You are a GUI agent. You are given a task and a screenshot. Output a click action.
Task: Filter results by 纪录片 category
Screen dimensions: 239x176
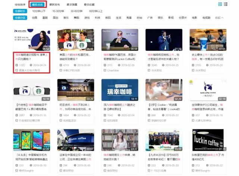(183, 18)
